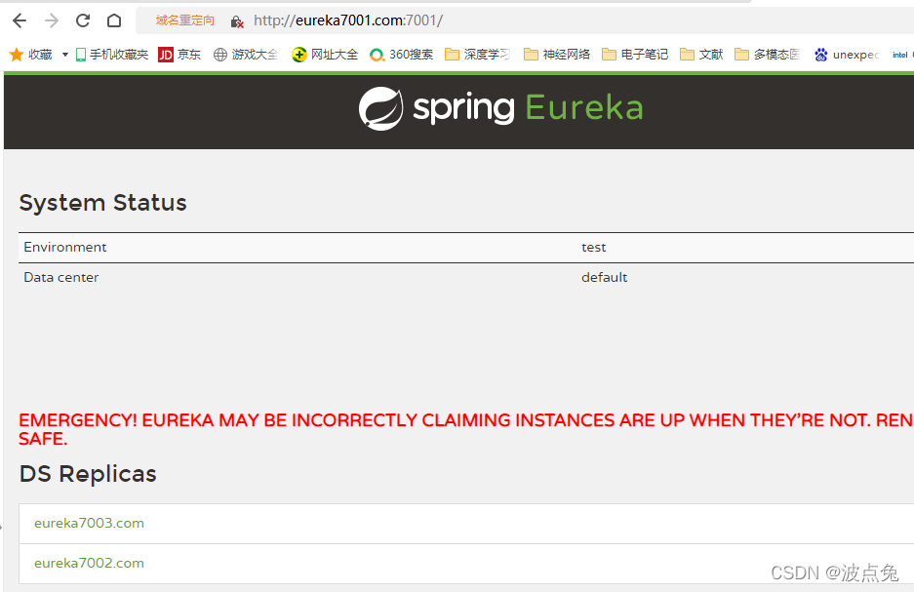
Task: Click the Environment row label
Action: (65, 247)
